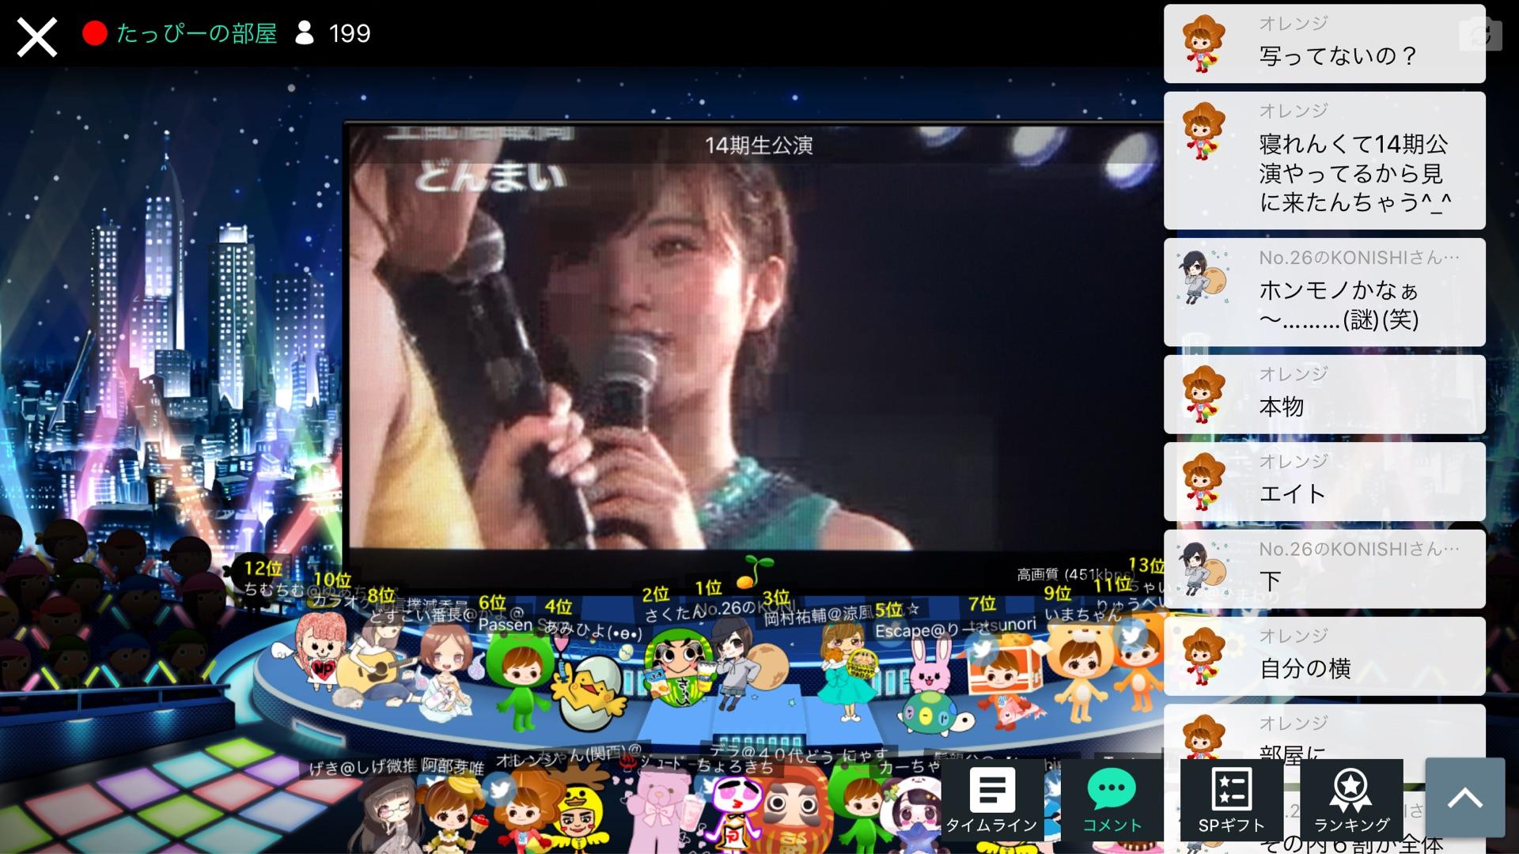Close the live room with the X icon

coord(36,36)
